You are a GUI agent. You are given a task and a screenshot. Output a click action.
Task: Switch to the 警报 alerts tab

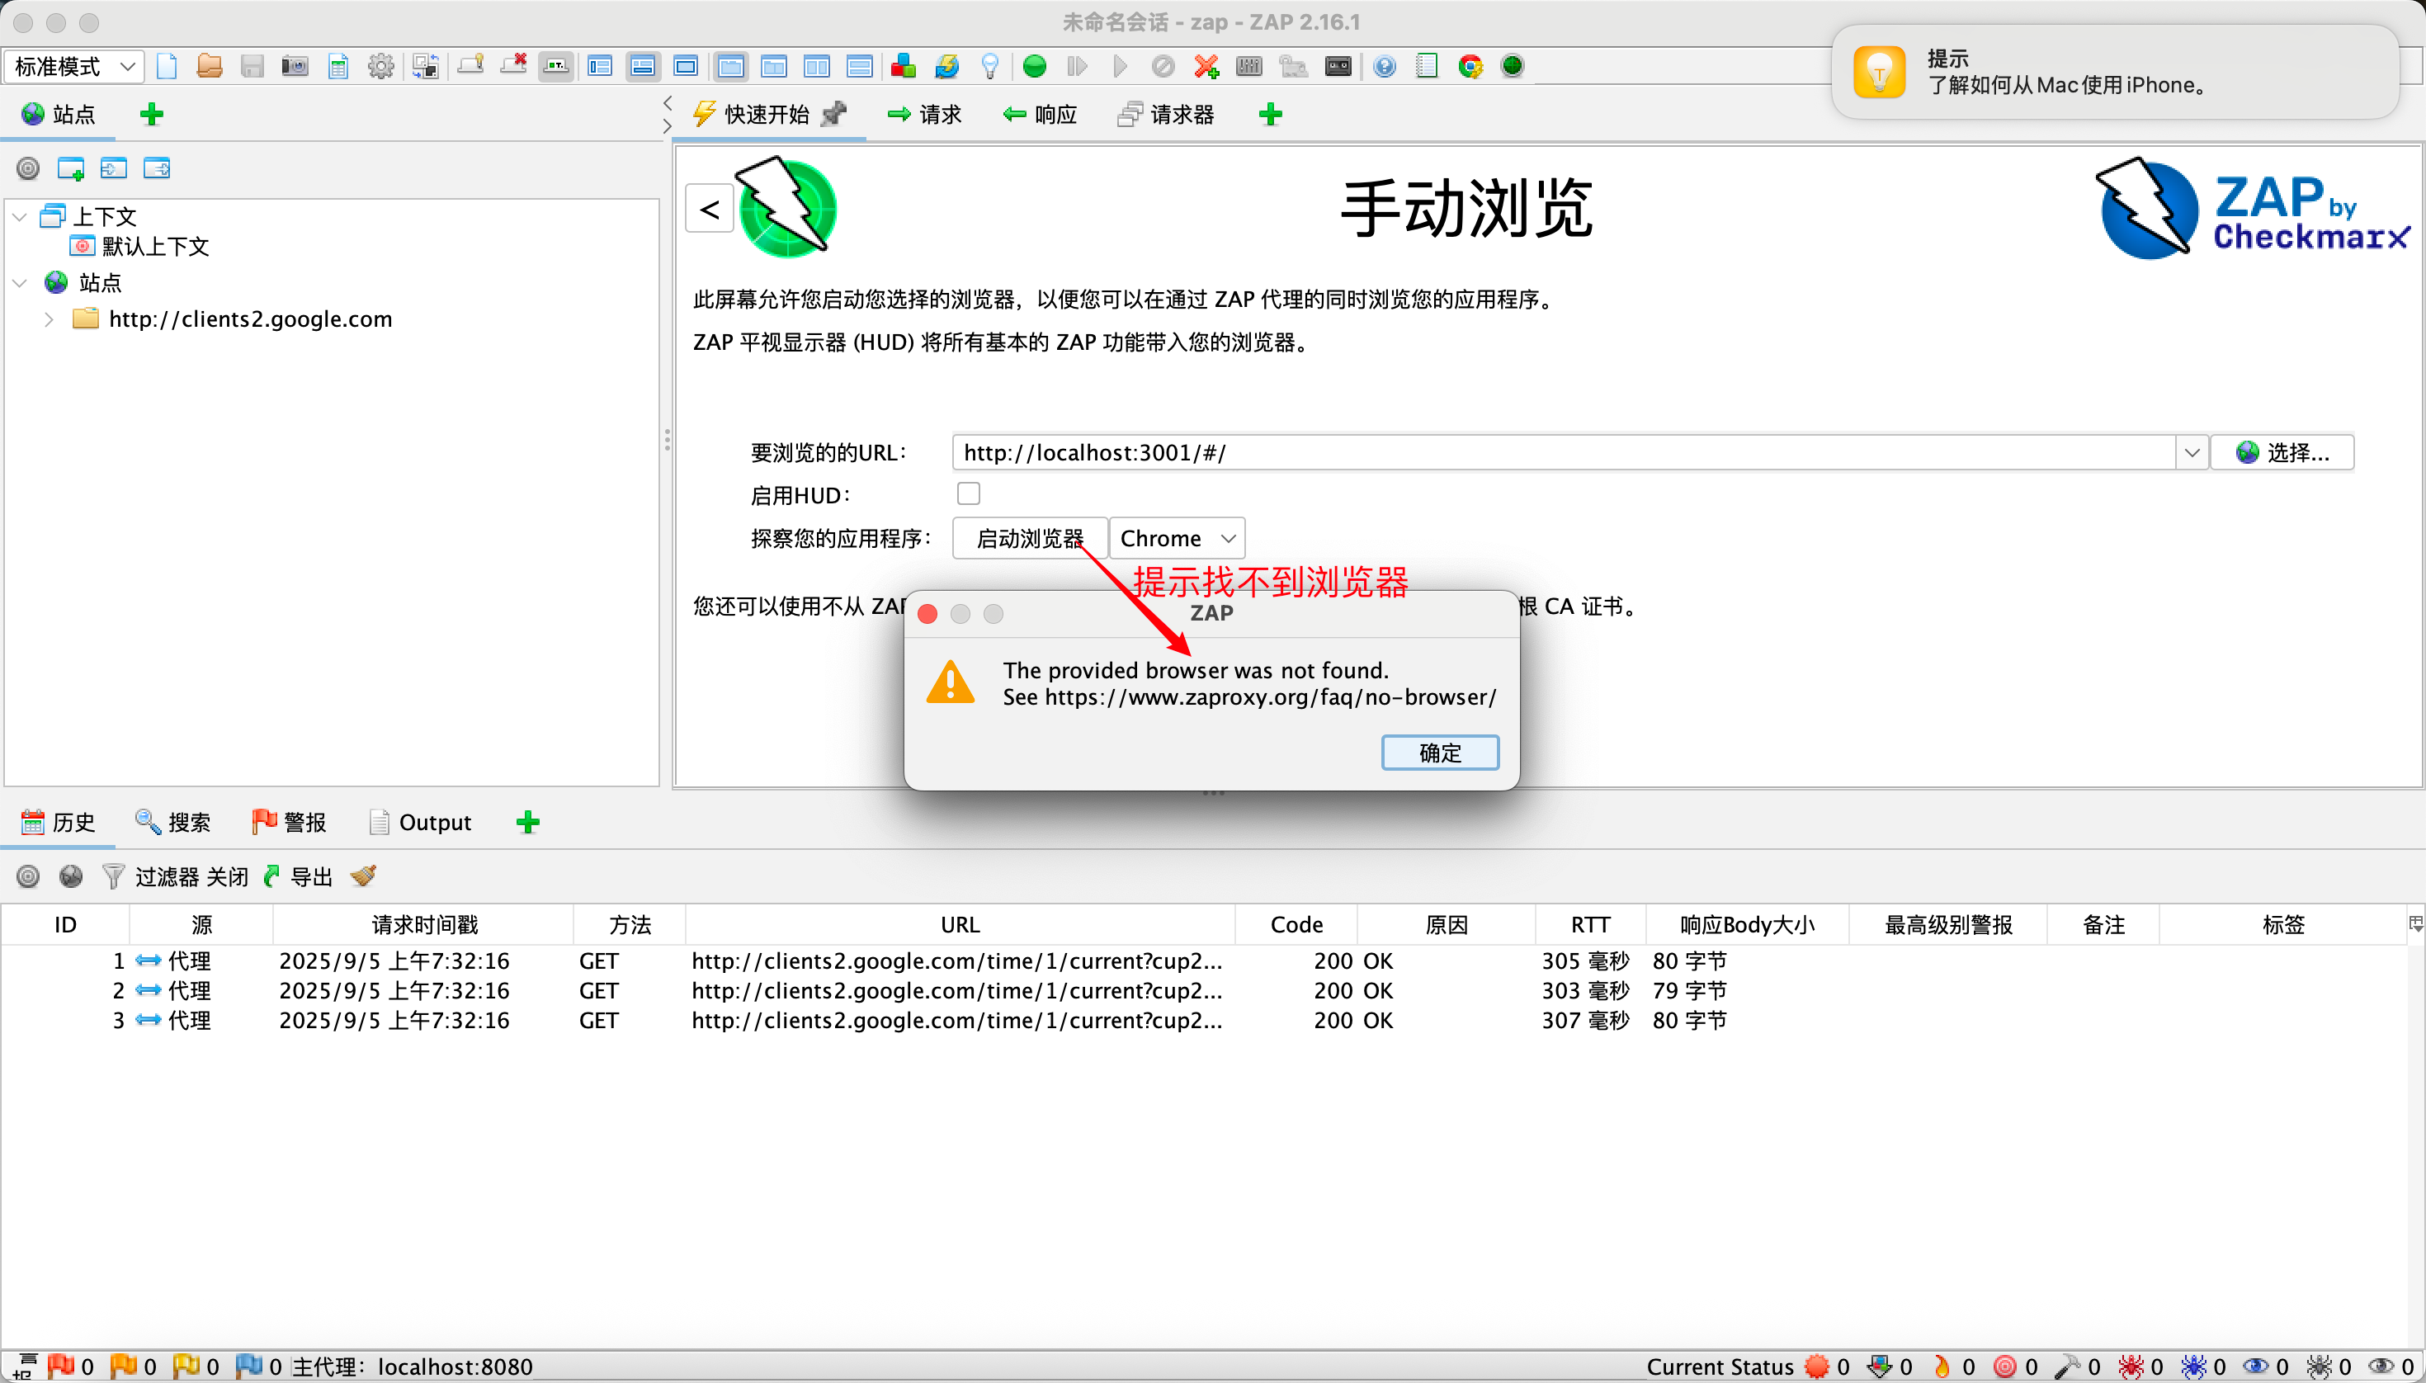click(289, 823)
